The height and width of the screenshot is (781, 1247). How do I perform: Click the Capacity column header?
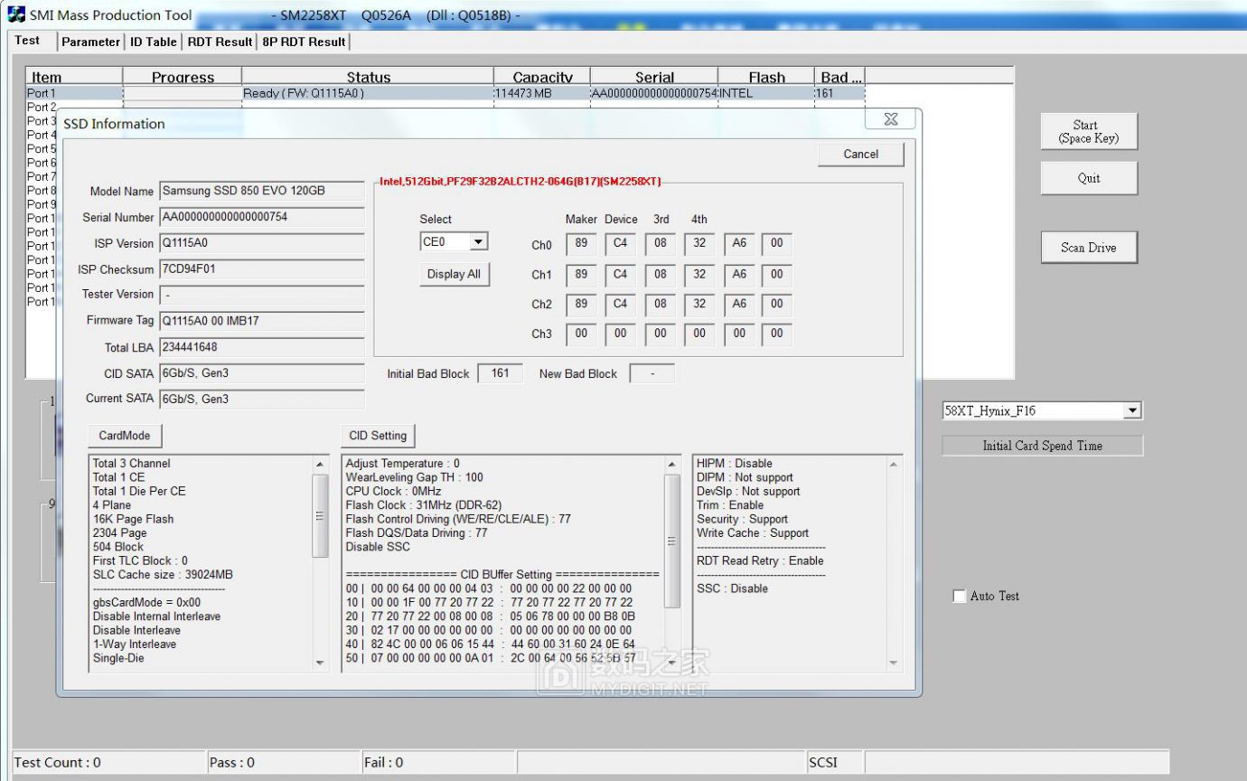tap(542, 78)
